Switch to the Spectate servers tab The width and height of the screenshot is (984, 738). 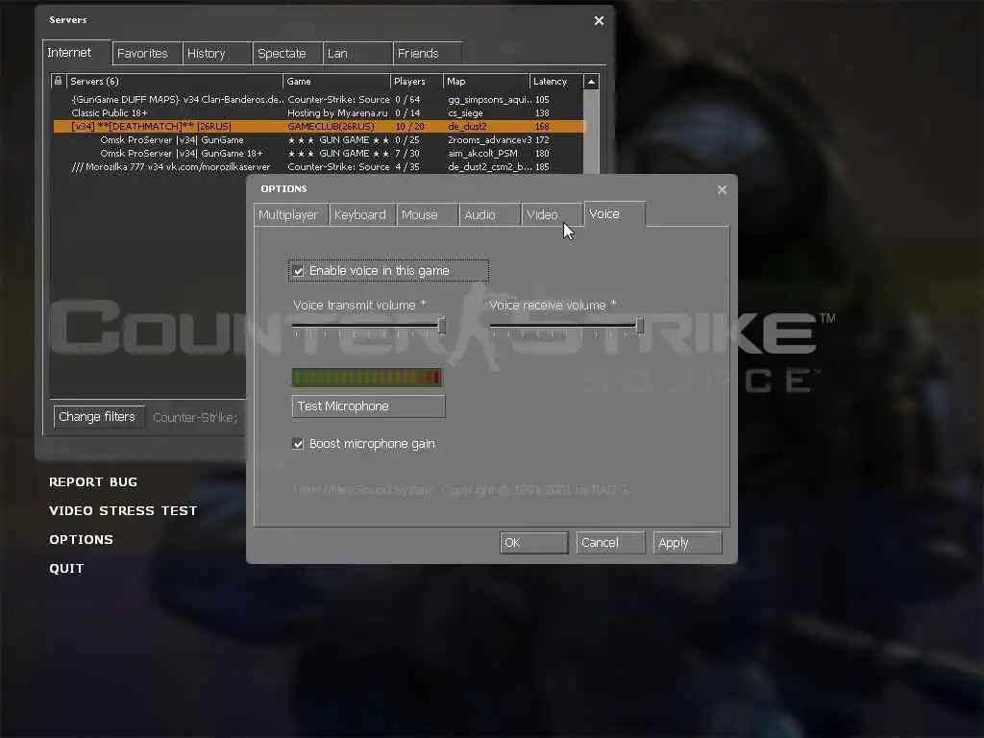(x=287, y=54)
